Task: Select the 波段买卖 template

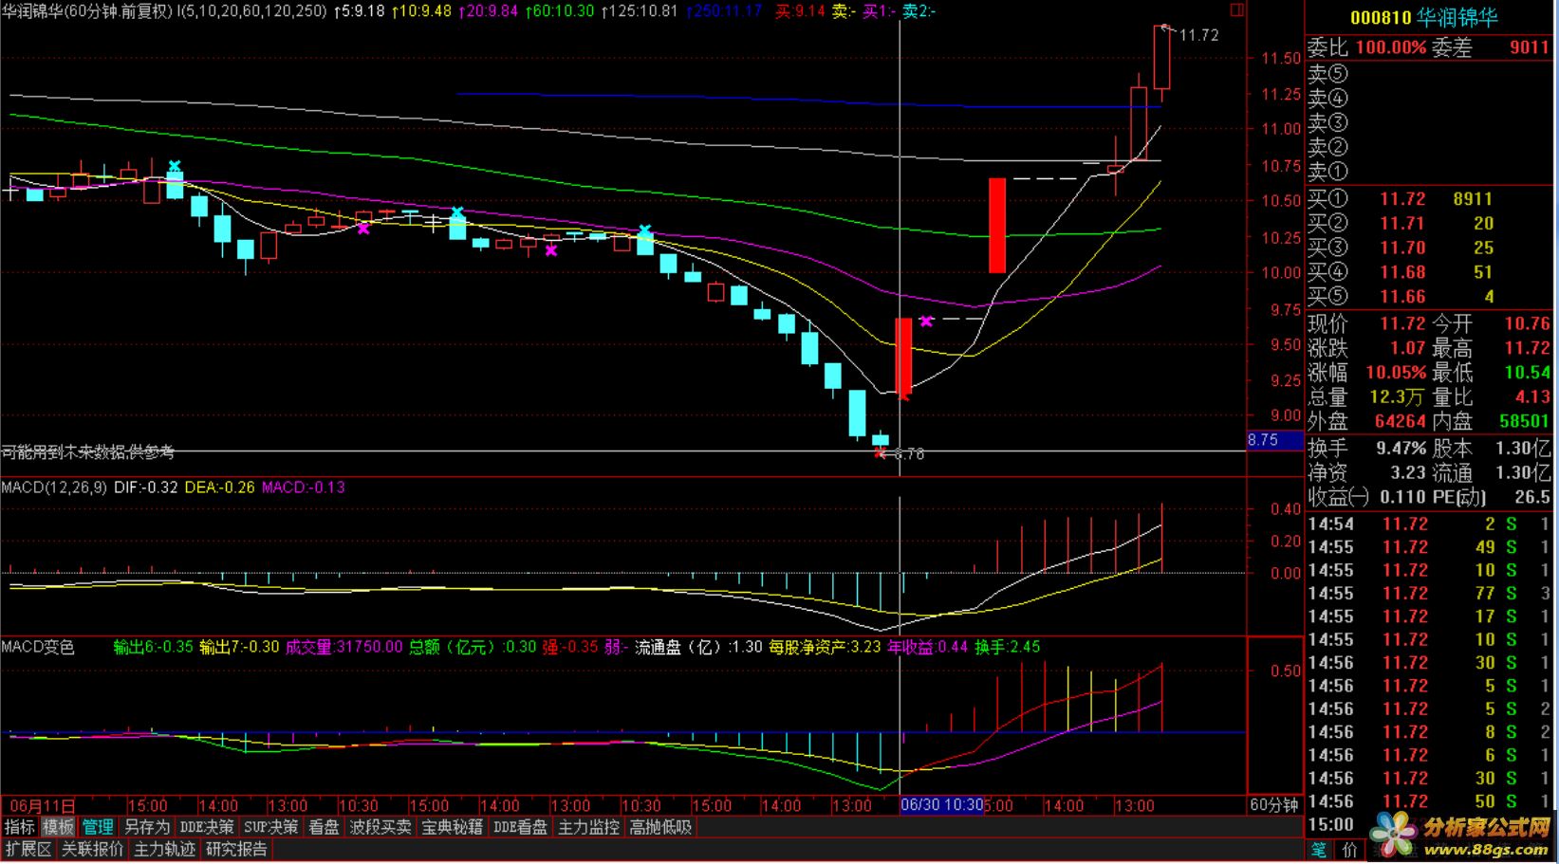Action: pos(380,827)
